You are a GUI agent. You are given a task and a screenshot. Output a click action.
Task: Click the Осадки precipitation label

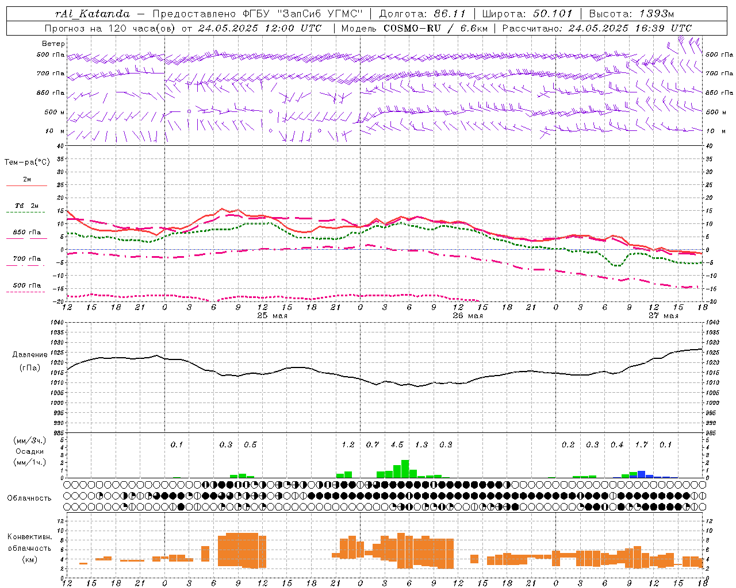pyautogui.click(x=29, y=451)
